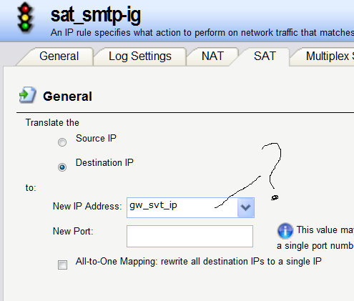Viewport: 354px width, 301px height.
Task: Click the 'New IP Address:' label
Action: (87, 206)
